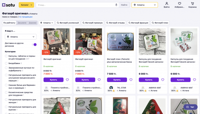200x114 pixels.
Task: Go to satu logo homepage
Action: 8,5
